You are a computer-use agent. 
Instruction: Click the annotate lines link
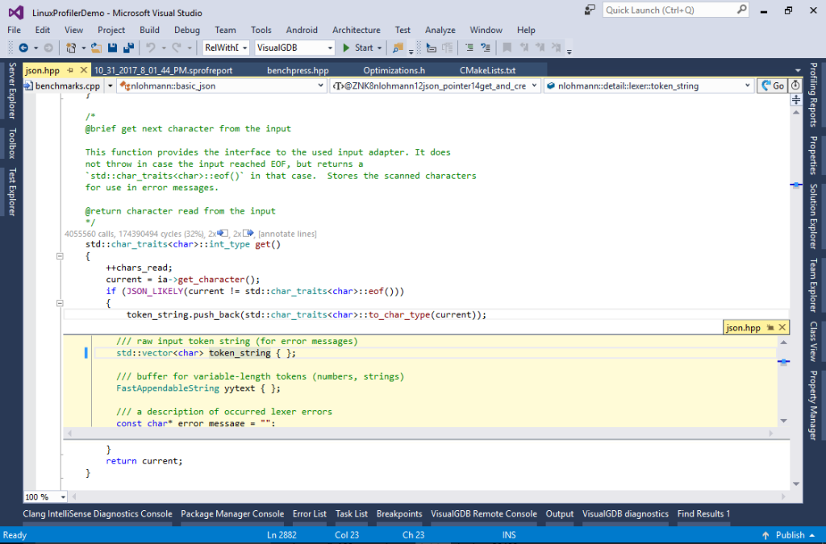(289, 233)
